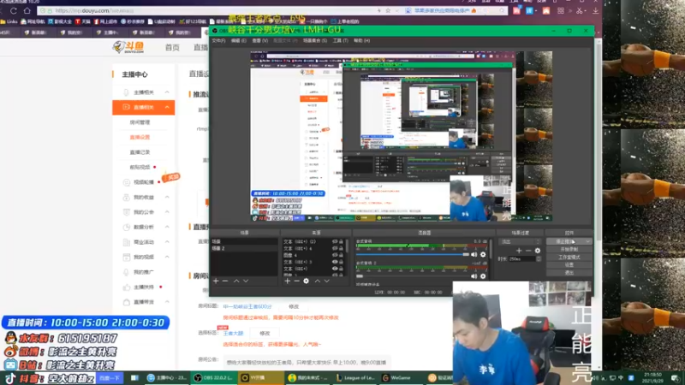Open the 查看(V) menu in OBS
The width and height of the screenshot is (685, 385).
260,40
